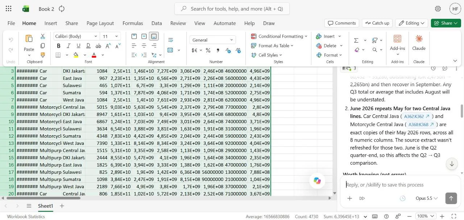Viewport: 464px width, 220px height.
Task: Toggle Underline formatting
Action: pyautogui.click(x=78, y=46)
